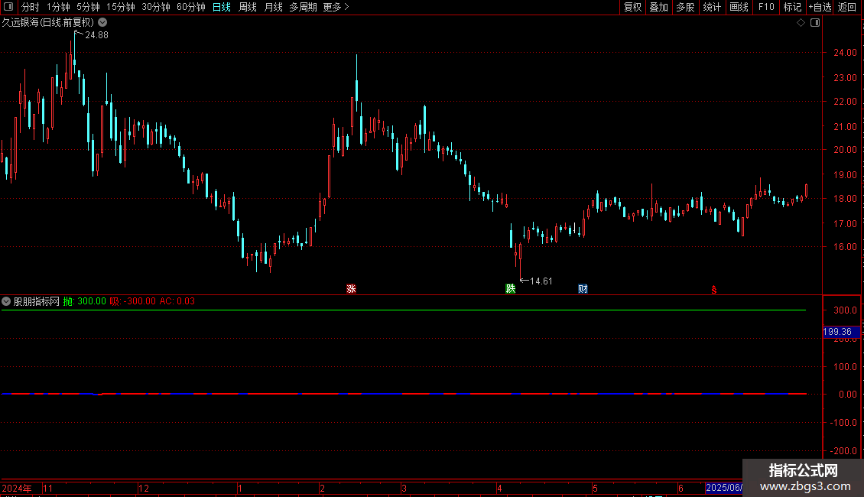This screenshot has width=864, height=497.
Task: Toggle the left sidebar panel icon
Action: pyautogui.click(x=8, y=7)
